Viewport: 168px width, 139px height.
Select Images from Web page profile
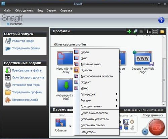point(143,62)
